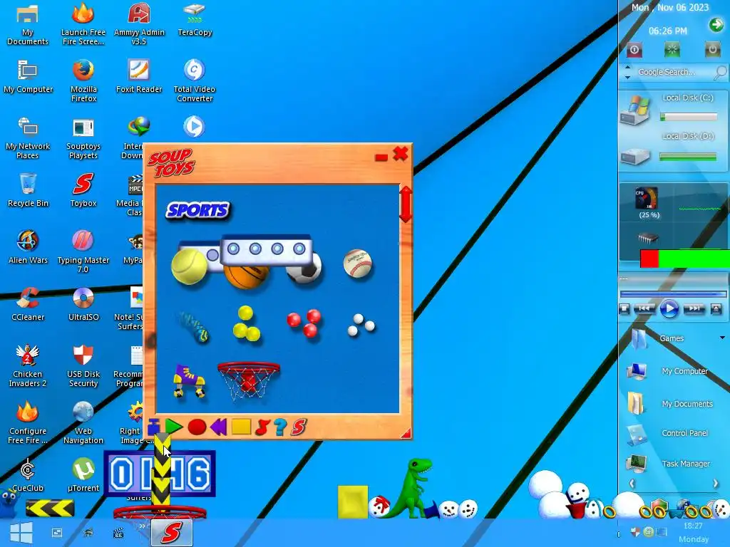The width and height of the screenshot is (730, 547).
Task: Open Soup Toys help question mark
Action: (x=280, y=427)
